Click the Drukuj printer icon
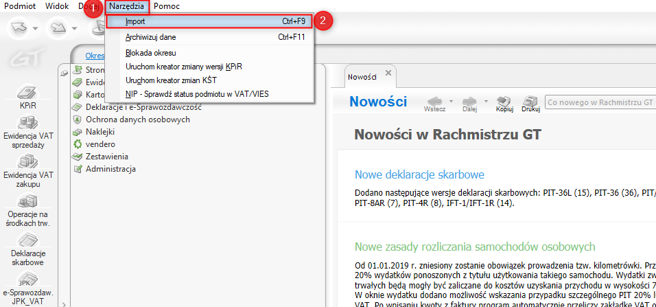 point(531,104)
